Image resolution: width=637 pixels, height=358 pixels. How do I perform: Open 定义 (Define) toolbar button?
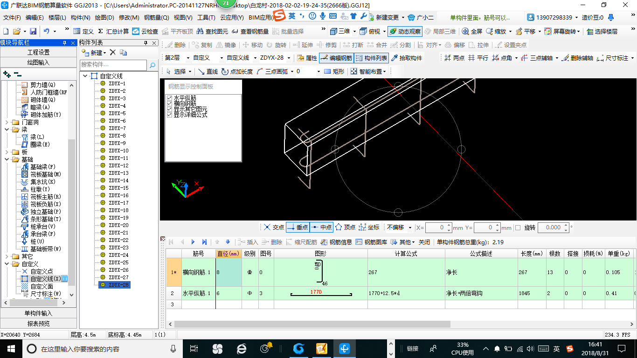tap(83, 31)
